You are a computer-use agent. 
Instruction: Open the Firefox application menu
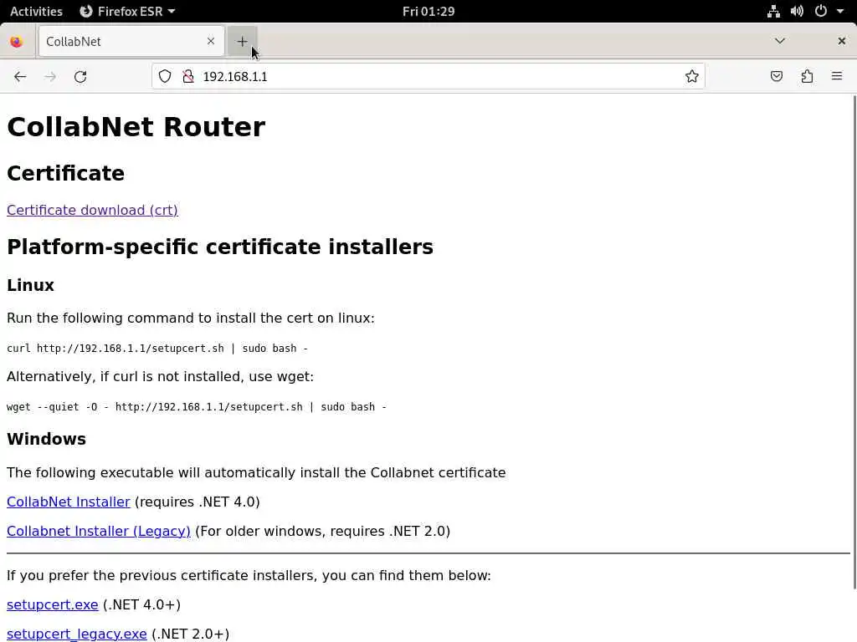pos(837,76)
